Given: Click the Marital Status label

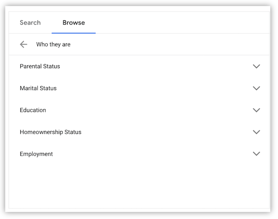Looking at the screenshot, I should tap(38, 88).
